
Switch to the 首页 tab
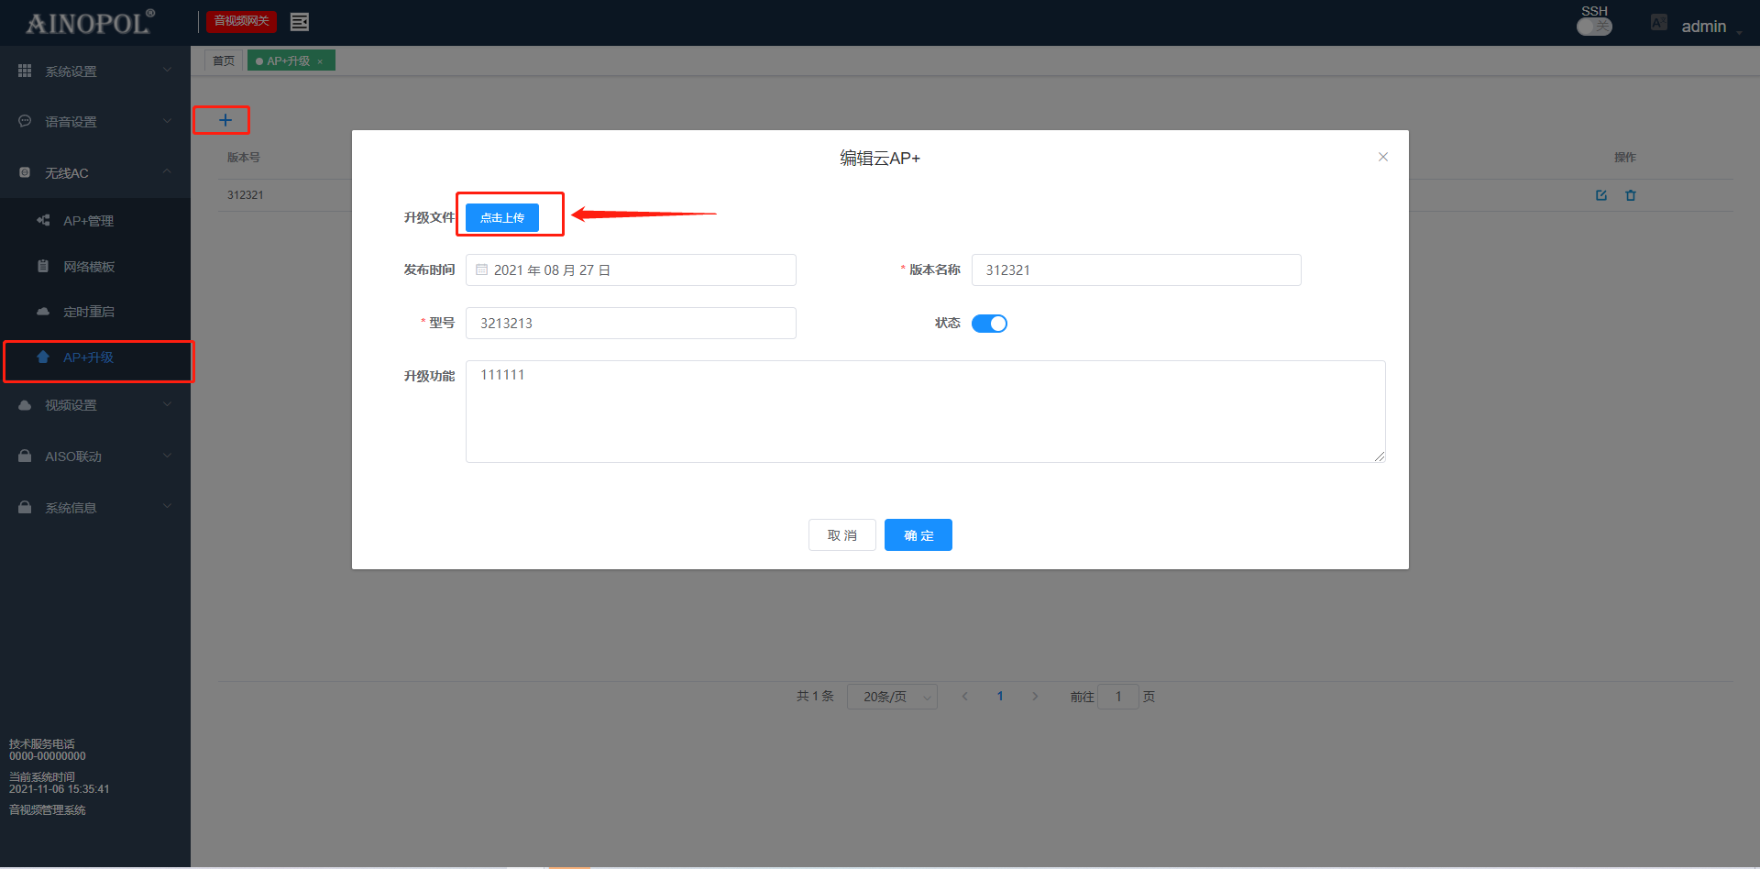224,61
